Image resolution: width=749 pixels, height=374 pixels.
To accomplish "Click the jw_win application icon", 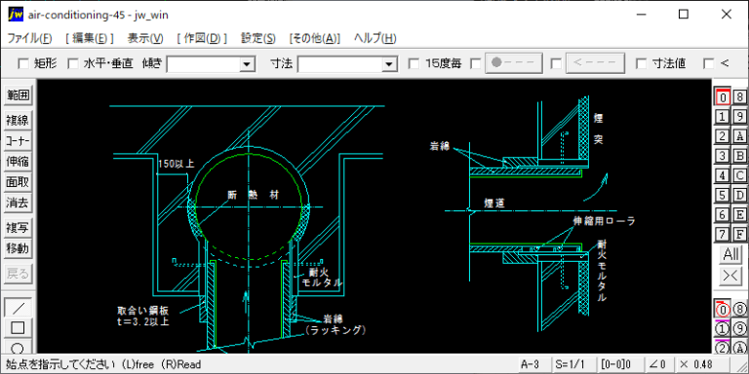I will pos(16,15).
